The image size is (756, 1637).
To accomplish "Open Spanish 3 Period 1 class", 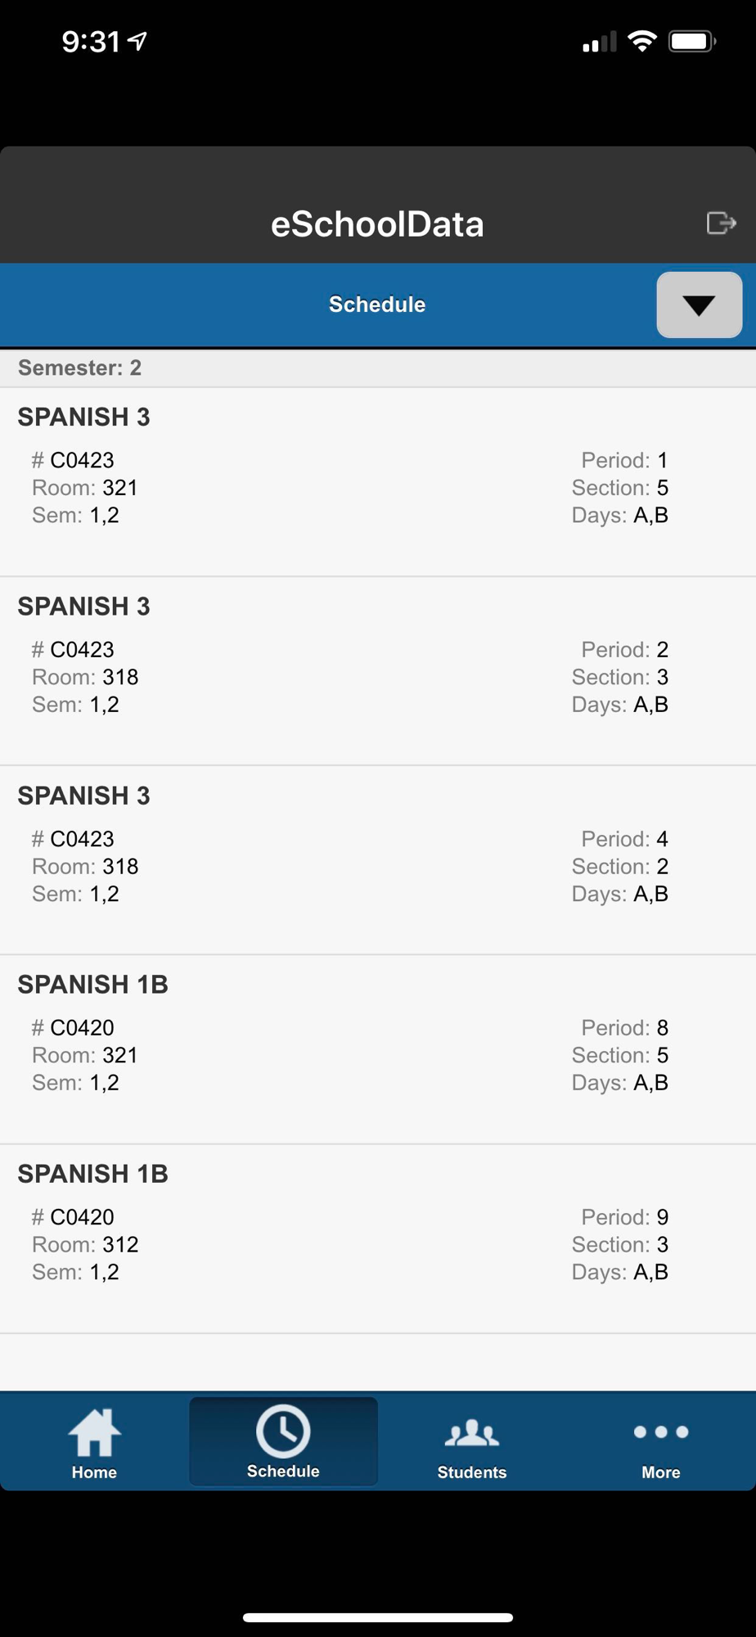I will coord(378,482).
